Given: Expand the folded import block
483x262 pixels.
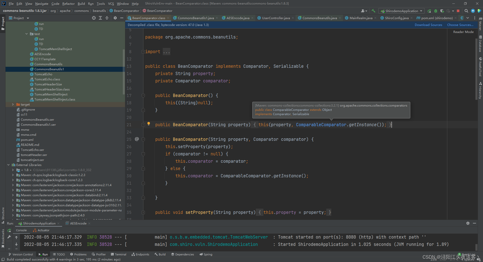Looking at the screenshot, I should pyautogui.click(x=143, y=52).
